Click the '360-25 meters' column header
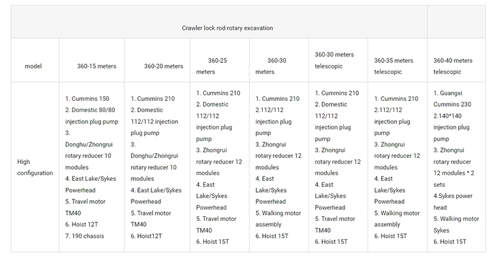Viewport: 493px width, 257px height. coord(211,66)
